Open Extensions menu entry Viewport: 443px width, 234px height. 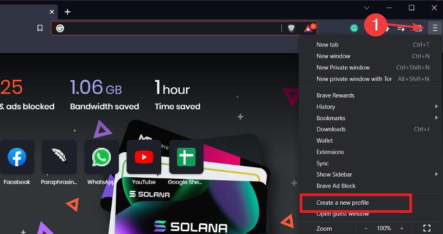point(370,152)
